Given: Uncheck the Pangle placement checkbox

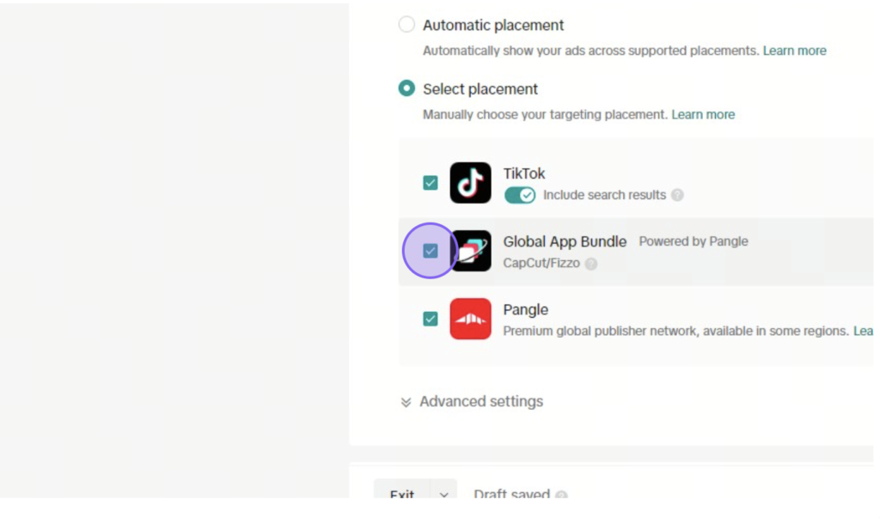Looking at the screenshot, I should 431,319.
